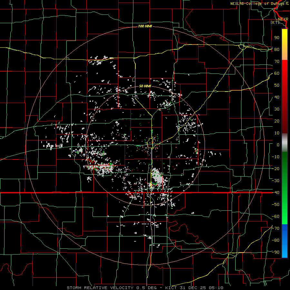
Task: Click the 0 value on velocity scale
Action: click(x=278, y=145)
